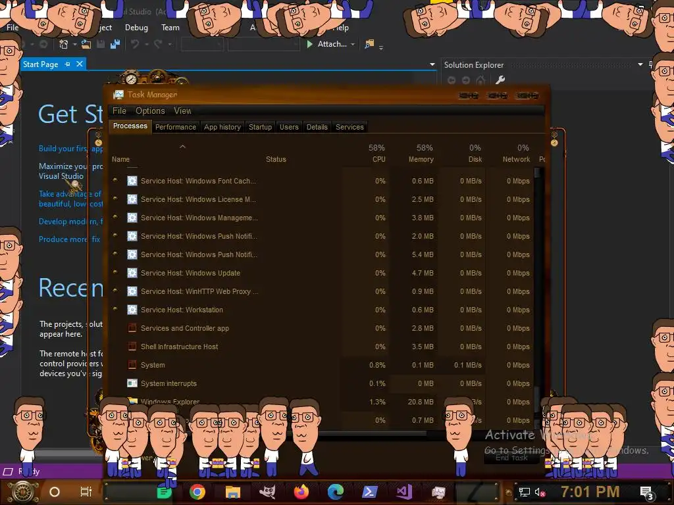Open Task Manager File menu
Image resolution: width=674 pixels, height=505 pixels.
pos(119,110)
